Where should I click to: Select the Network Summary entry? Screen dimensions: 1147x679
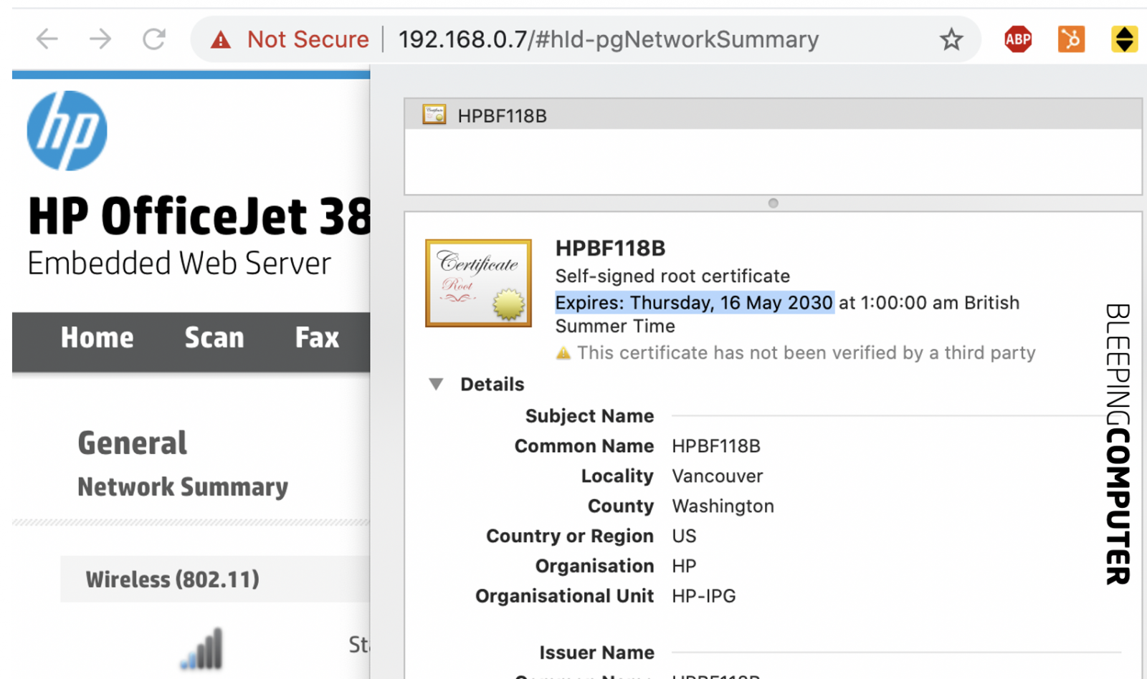pos(182,487)
